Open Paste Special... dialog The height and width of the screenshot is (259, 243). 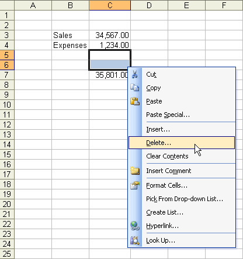pyautogui.click(x=182, y=115)
